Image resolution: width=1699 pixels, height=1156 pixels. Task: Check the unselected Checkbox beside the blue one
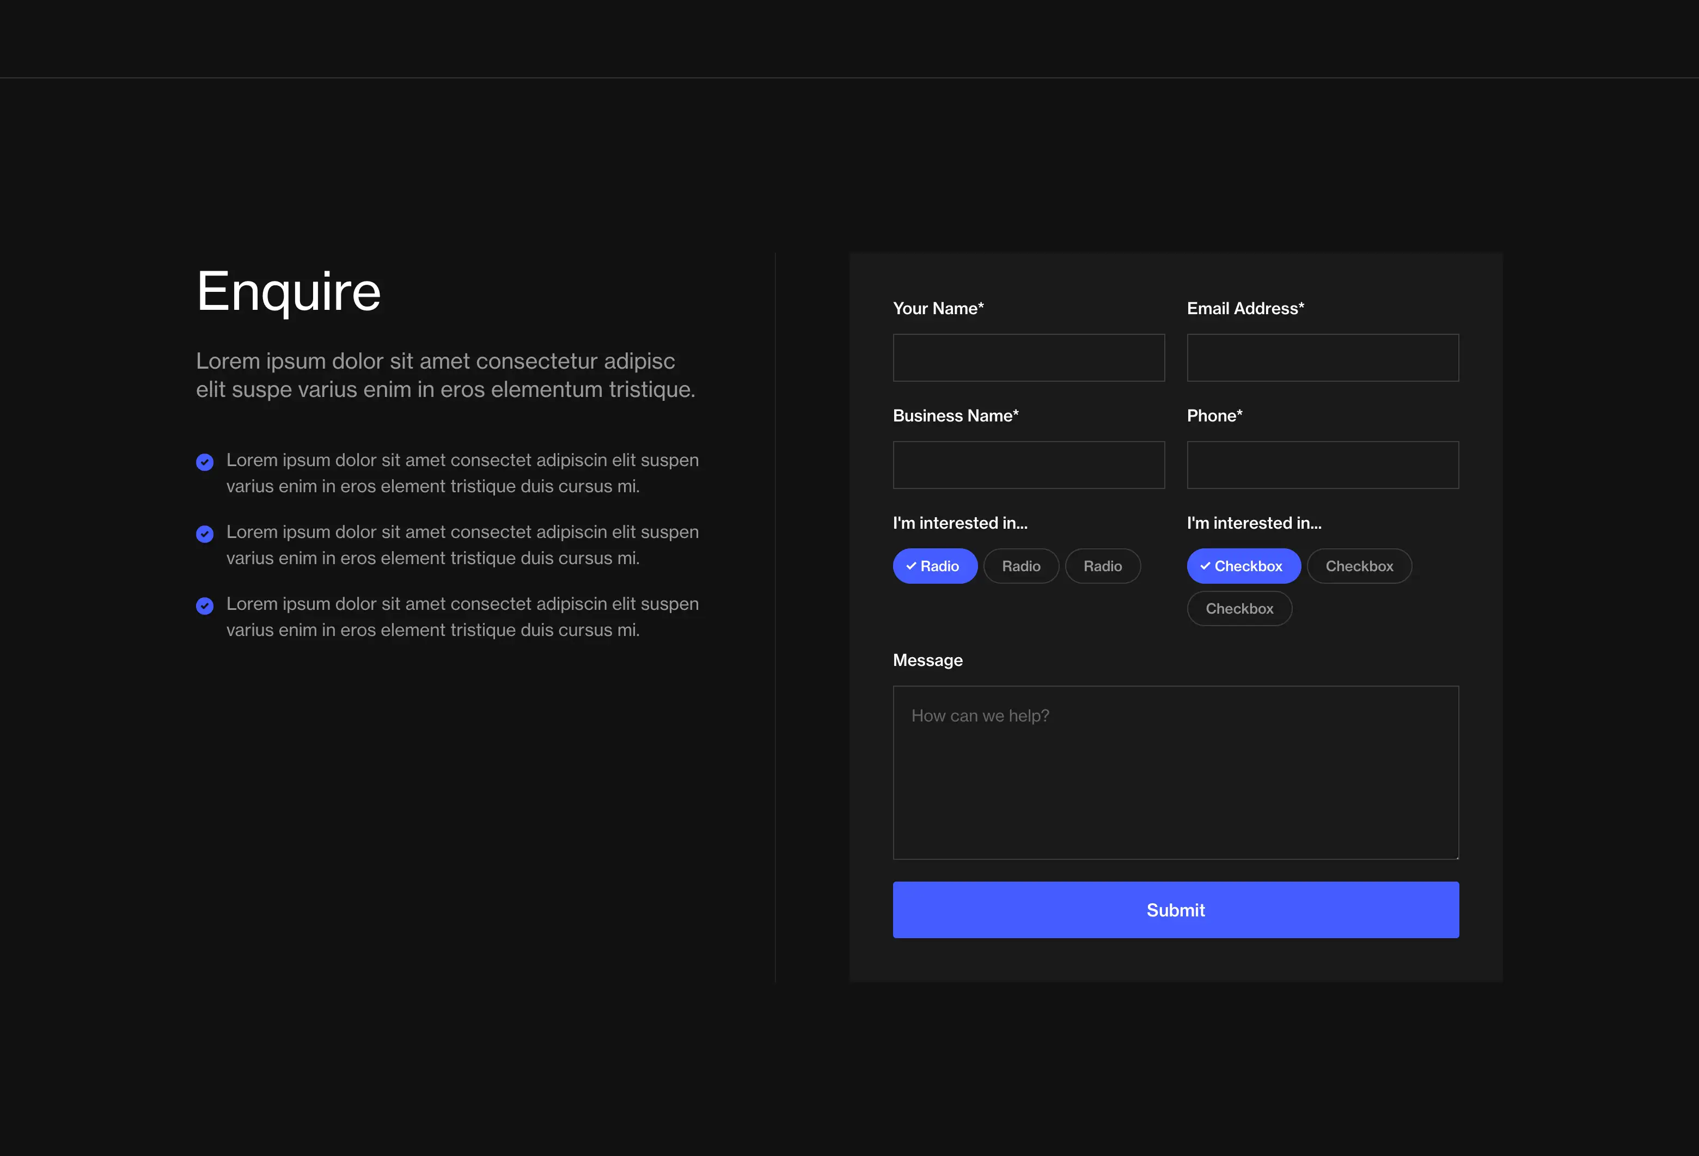[x=1359, y=566]
